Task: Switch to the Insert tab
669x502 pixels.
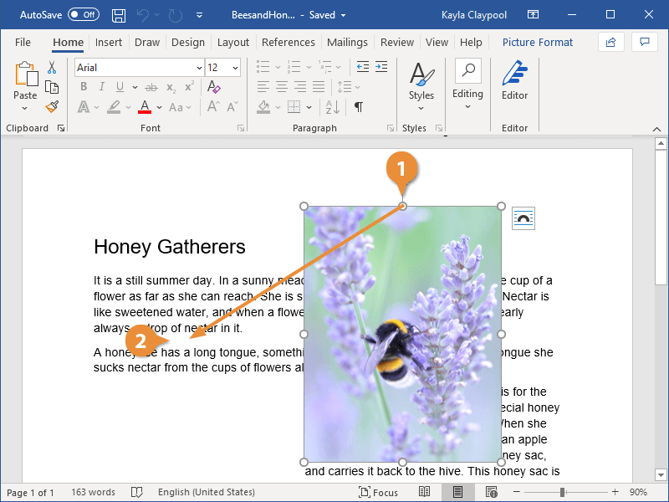Action: click(x=109, y=42)
